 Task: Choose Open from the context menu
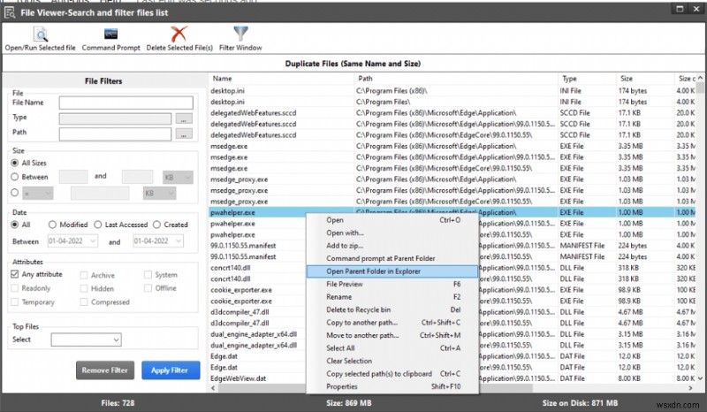pos(392,220)
